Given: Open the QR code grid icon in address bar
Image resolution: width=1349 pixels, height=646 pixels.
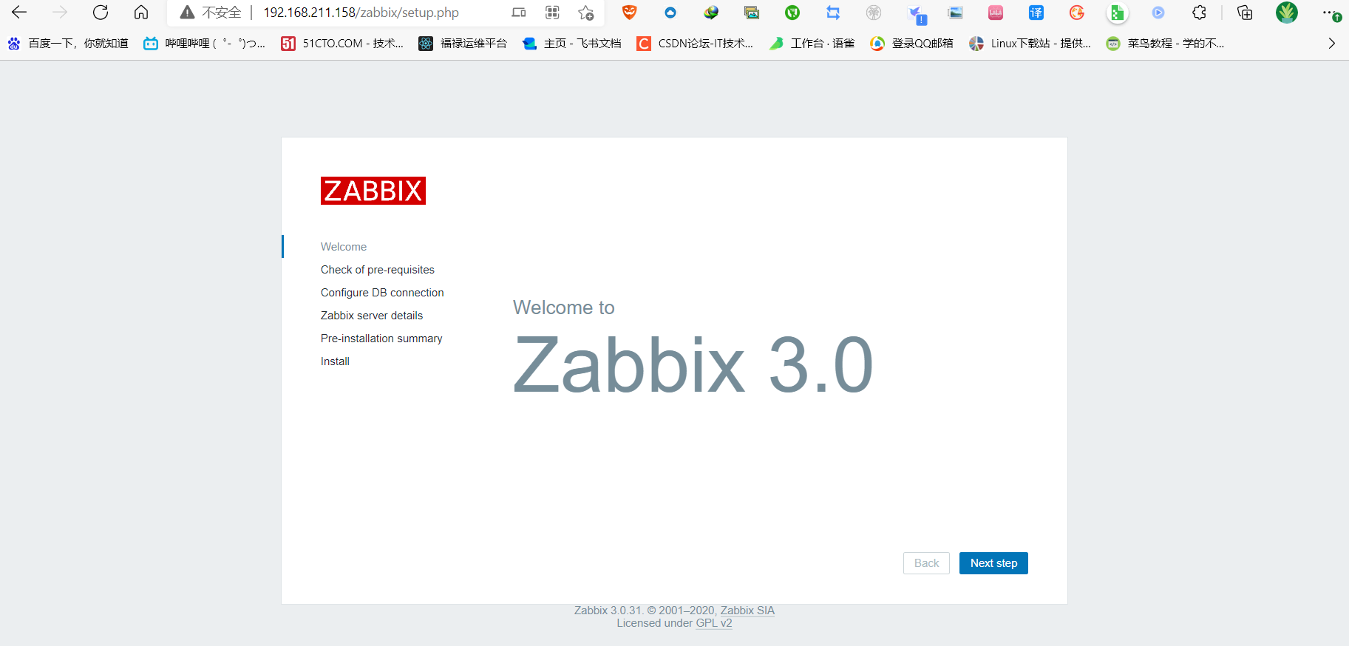Looking at the screenshot, I should [x=552, y=13].
